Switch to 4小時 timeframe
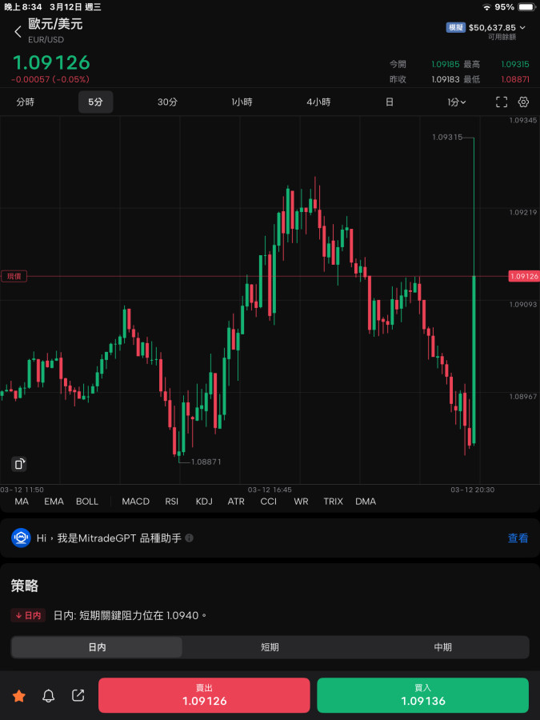 [x=318, y=102]
